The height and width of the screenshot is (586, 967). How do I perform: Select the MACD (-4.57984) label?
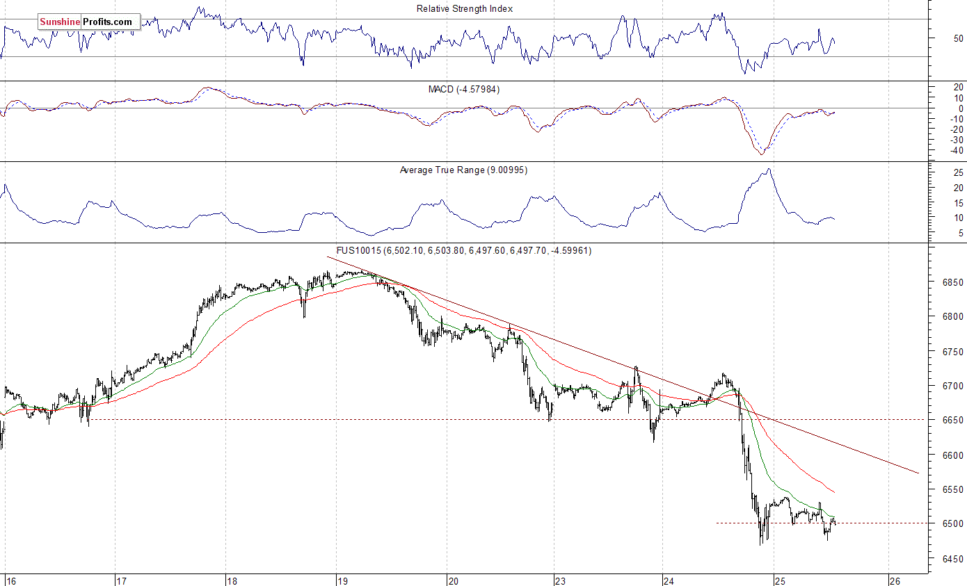pyautogui.click(x=464, y=90)
